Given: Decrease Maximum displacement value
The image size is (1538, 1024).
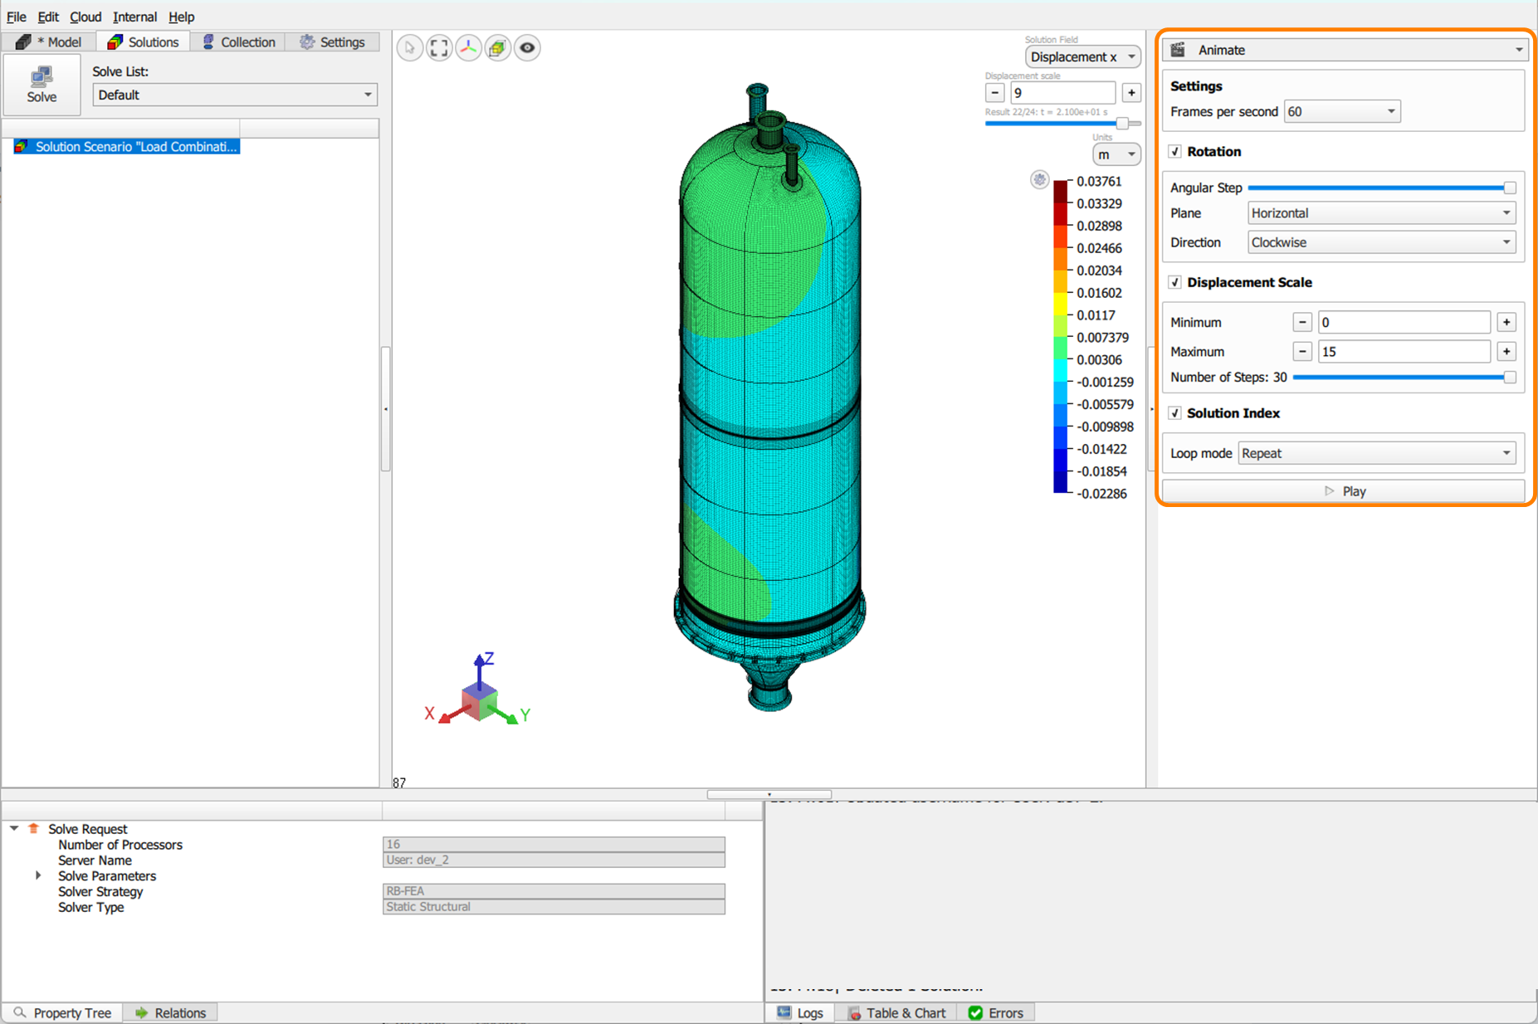Looking at the screenshot, I should click(1302, 352).
